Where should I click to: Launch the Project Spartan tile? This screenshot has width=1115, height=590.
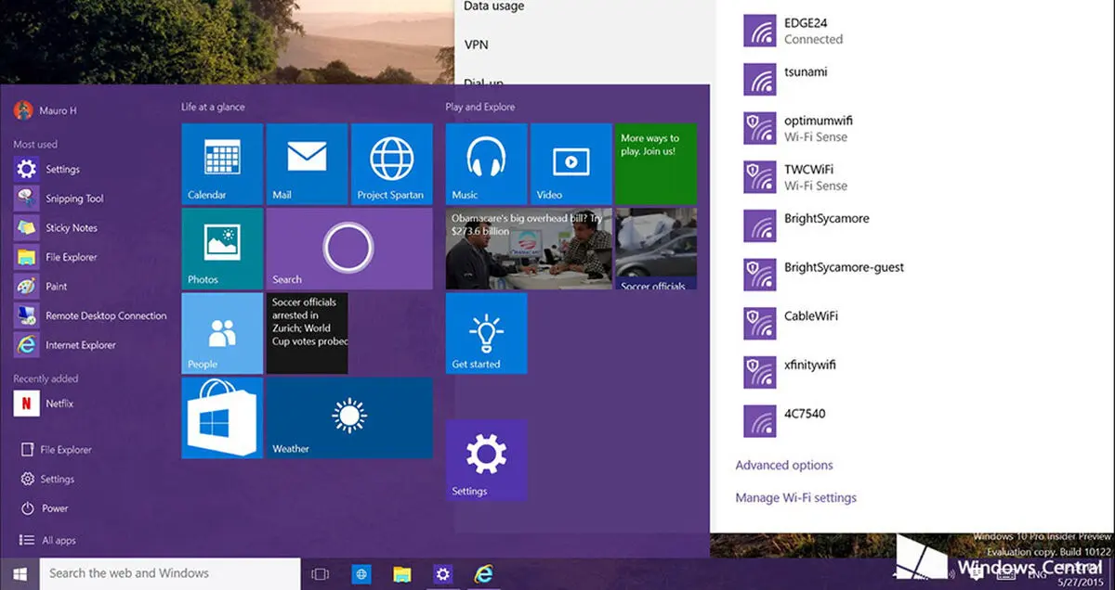(391, 163)
